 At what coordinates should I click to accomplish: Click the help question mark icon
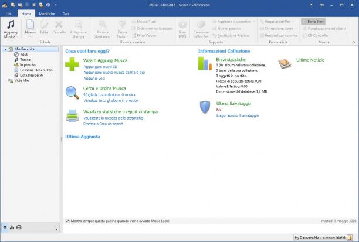pos(311,5)
